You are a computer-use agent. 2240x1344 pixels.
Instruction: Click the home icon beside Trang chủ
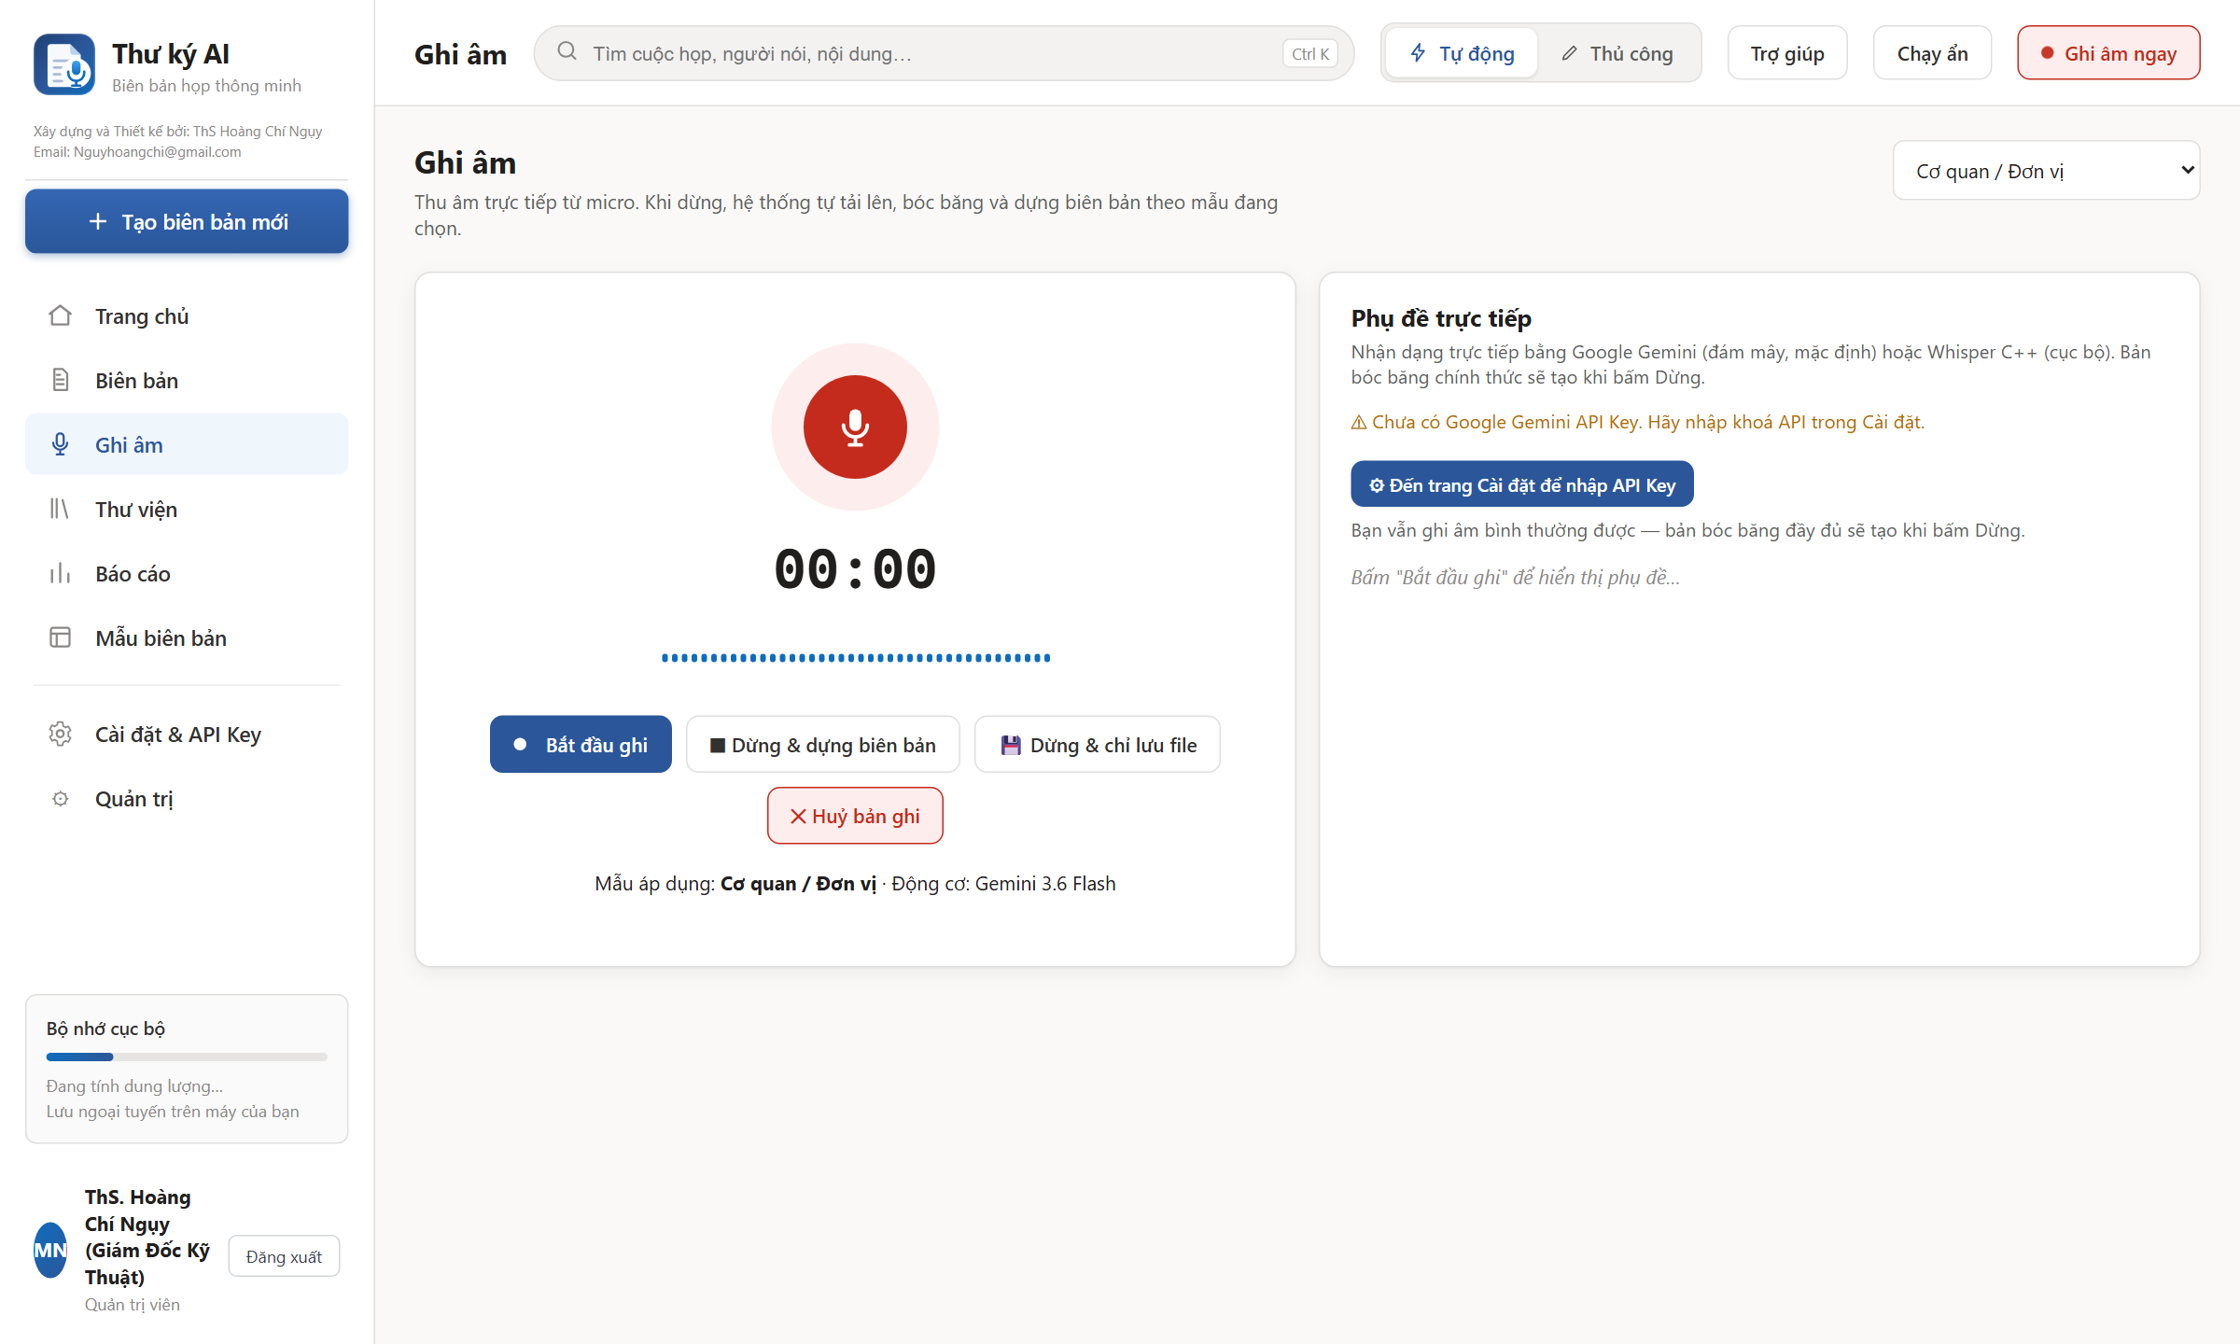[x=60, y=316]
